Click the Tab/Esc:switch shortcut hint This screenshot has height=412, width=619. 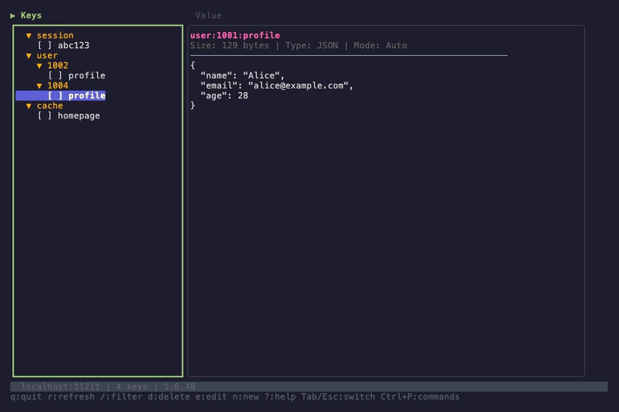coord(338,397)
